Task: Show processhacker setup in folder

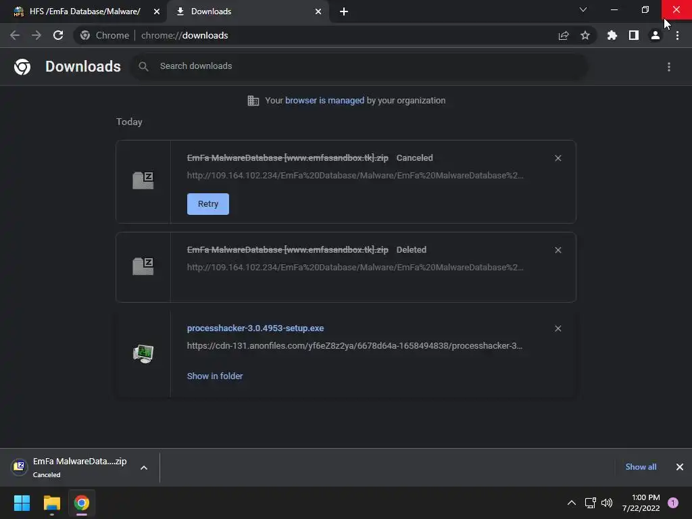Action: 215,376
